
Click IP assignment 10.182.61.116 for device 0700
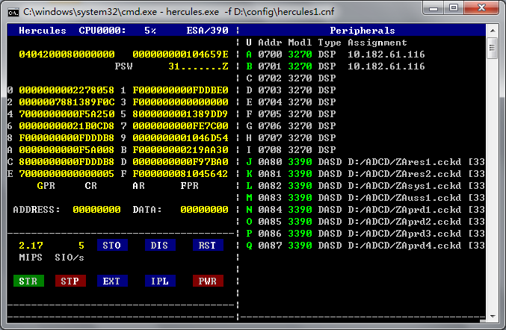point(386,55)
